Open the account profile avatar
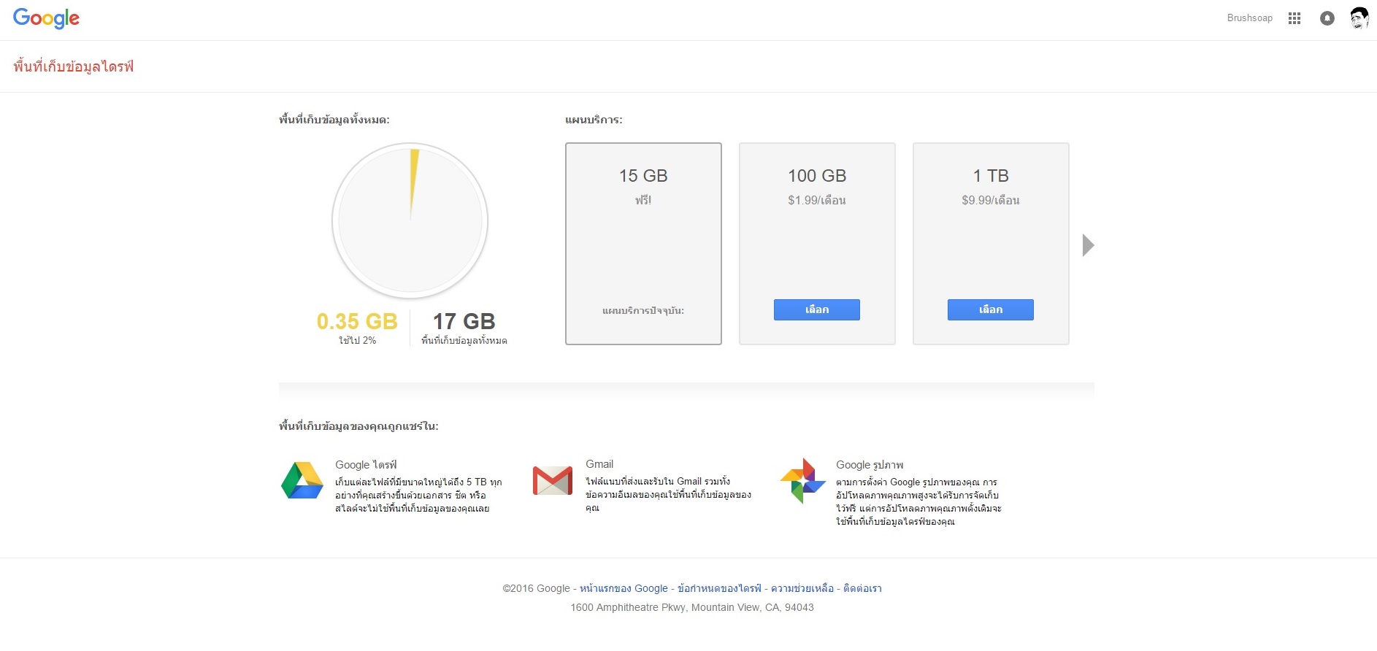Screen dimensions: 1377x651 [1359, 18]
